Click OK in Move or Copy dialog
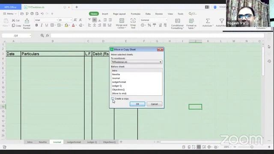 click(137, 104)
